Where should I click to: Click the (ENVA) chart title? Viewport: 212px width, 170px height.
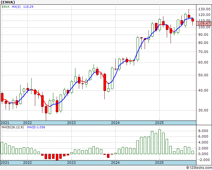pyautogui.click(x=8, y=2)
